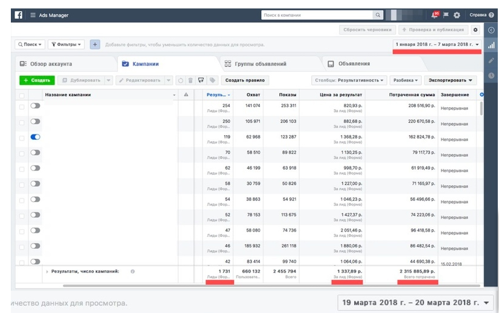Click the tag label icon
Viewport: 499px width, 313px height.
click(x=212, y=80)
